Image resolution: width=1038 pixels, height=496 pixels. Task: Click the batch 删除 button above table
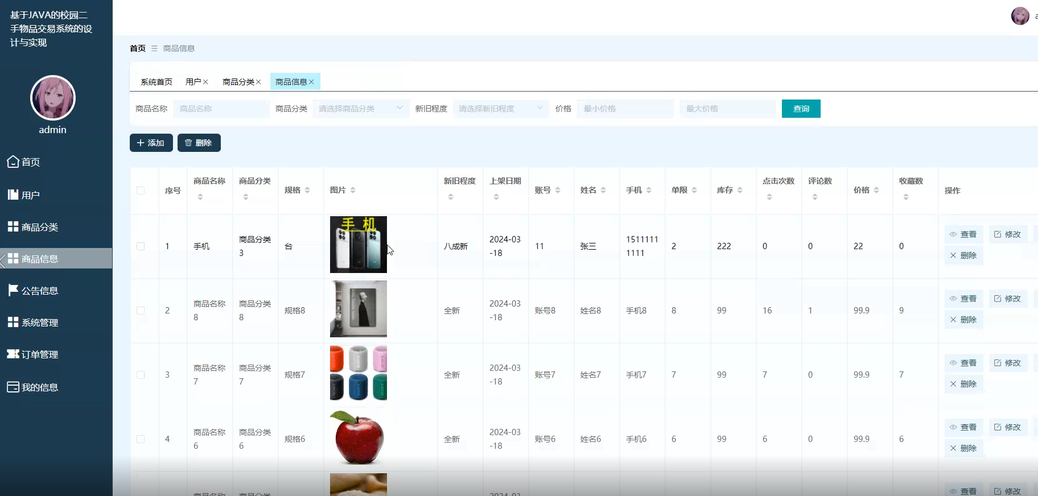point(199,143)
